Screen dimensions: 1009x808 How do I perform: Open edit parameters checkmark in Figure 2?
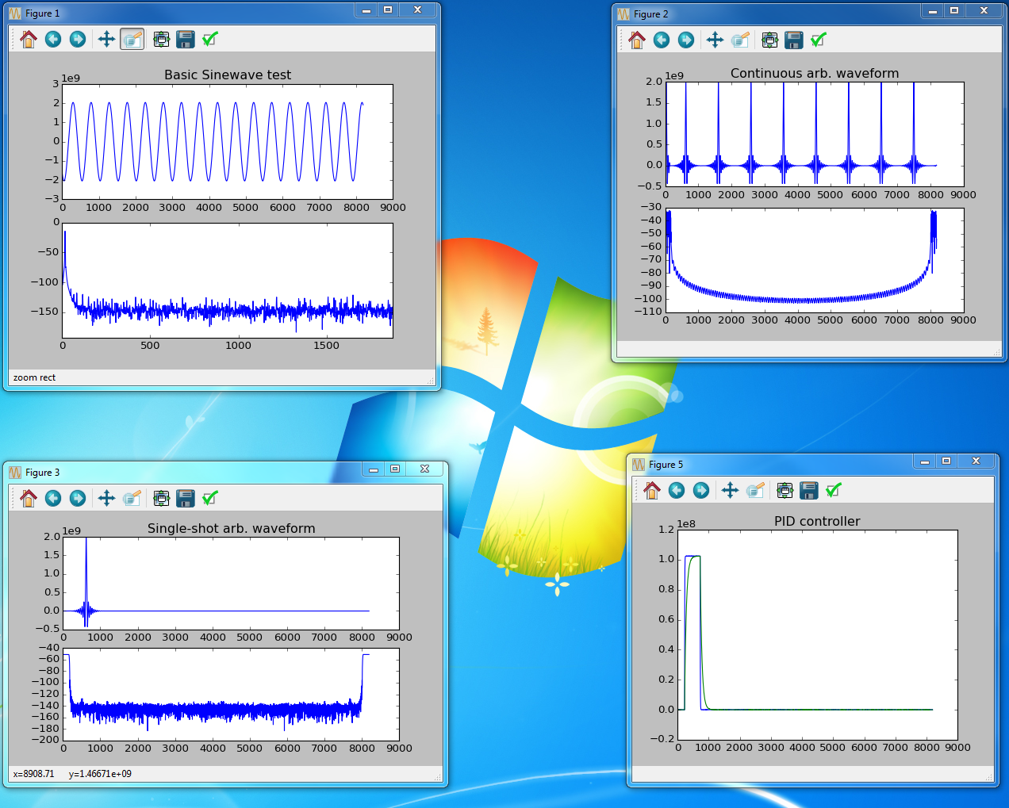click(819, 40)
